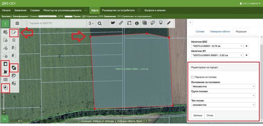Open the hamburger menu on map toolbar

pos(17,23)
